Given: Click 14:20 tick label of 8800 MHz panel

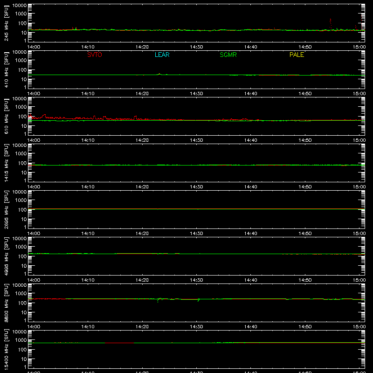Looking at the screenshot, I should tap(142, 327).
